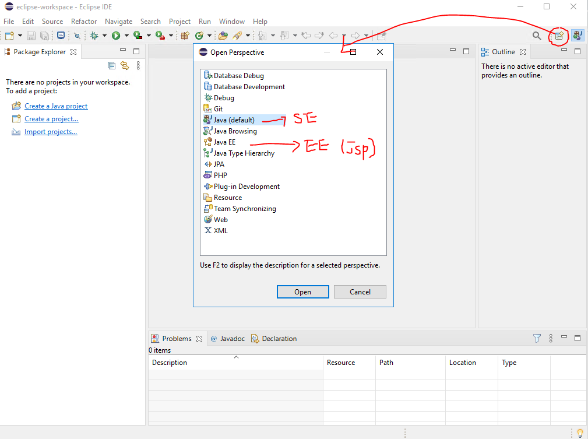Click the Previous Annotation toolbar icon

284,36
